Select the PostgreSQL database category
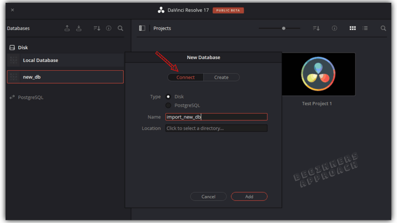The height and width of the screenshot is (223, 397). click(26, 97)
